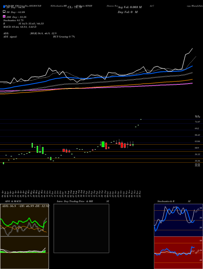Screen dimensions: 203x269
Task: Click the ADX (MGR) 56.8, 46.9, 12.9 values
Action: (43, 33)
